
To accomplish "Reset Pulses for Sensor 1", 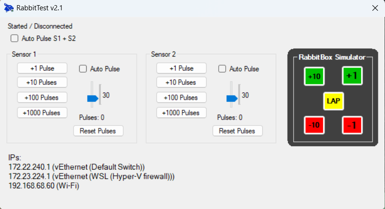I will click(x=98, y=131).
